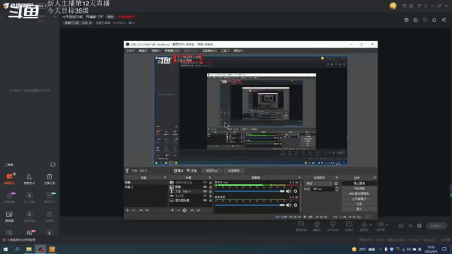Toggle visibility of 文本 (GDI+) source
The height and width of the screenshot is (254, 452).
205,191
